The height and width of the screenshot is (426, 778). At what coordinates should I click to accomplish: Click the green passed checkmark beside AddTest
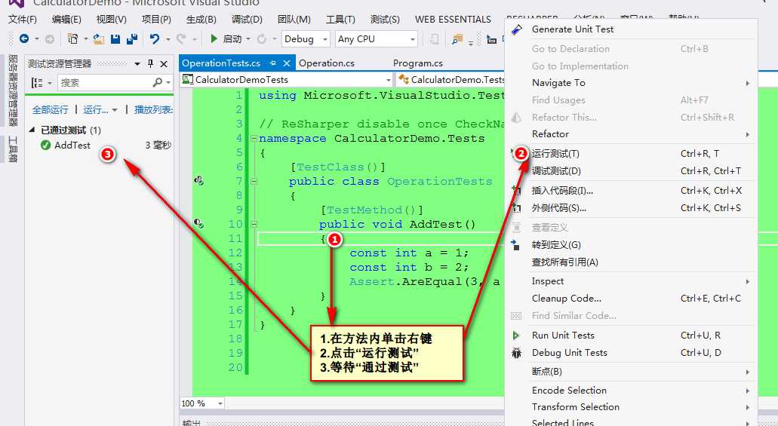click(x=45, y=145)
